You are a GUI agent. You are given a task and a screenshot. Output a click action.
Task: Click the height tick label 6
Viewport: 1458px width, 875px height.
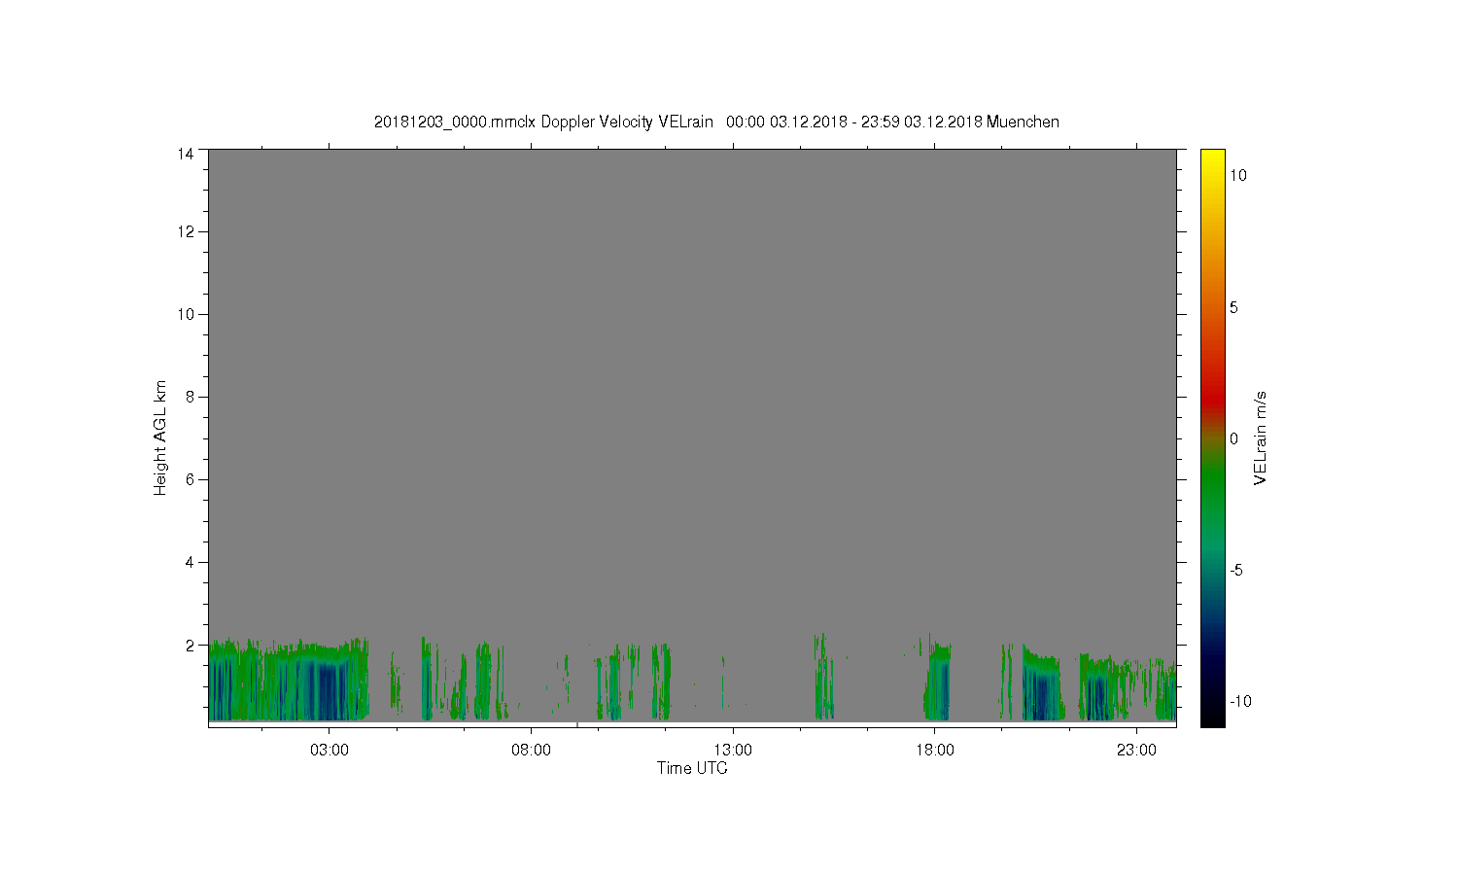(189, 479)
